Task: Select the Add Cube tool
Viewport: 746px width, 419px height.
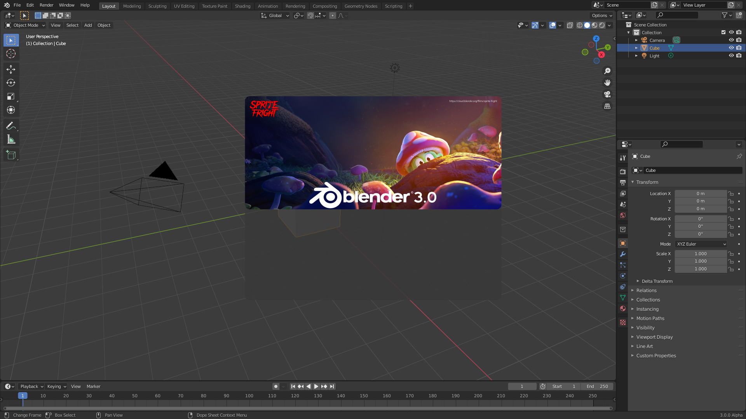Action: click(x=11, y=155)
